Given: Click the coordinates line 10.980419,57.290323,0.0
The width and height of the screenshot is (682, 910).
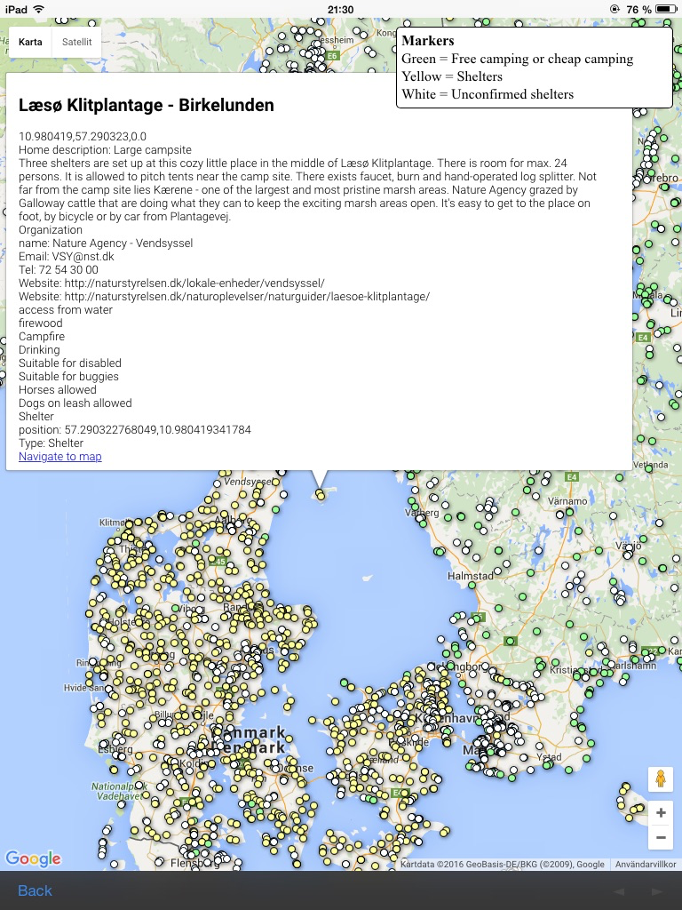Looking at the screenshot, I should click(83, 136).
